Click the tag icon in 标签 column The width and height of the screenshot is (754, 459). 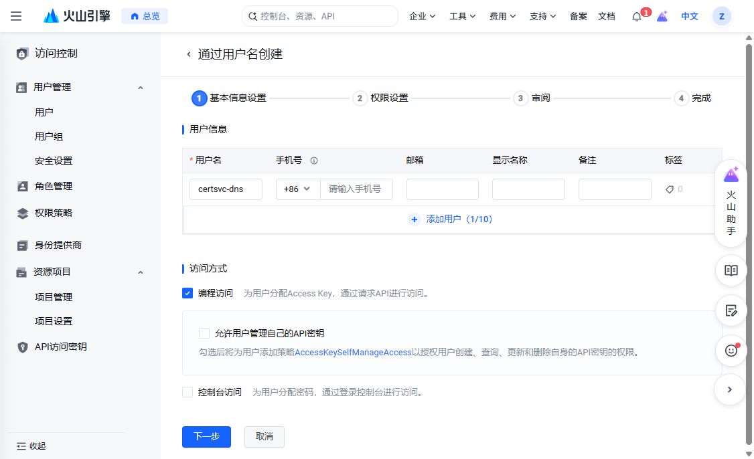pos(670,189)
